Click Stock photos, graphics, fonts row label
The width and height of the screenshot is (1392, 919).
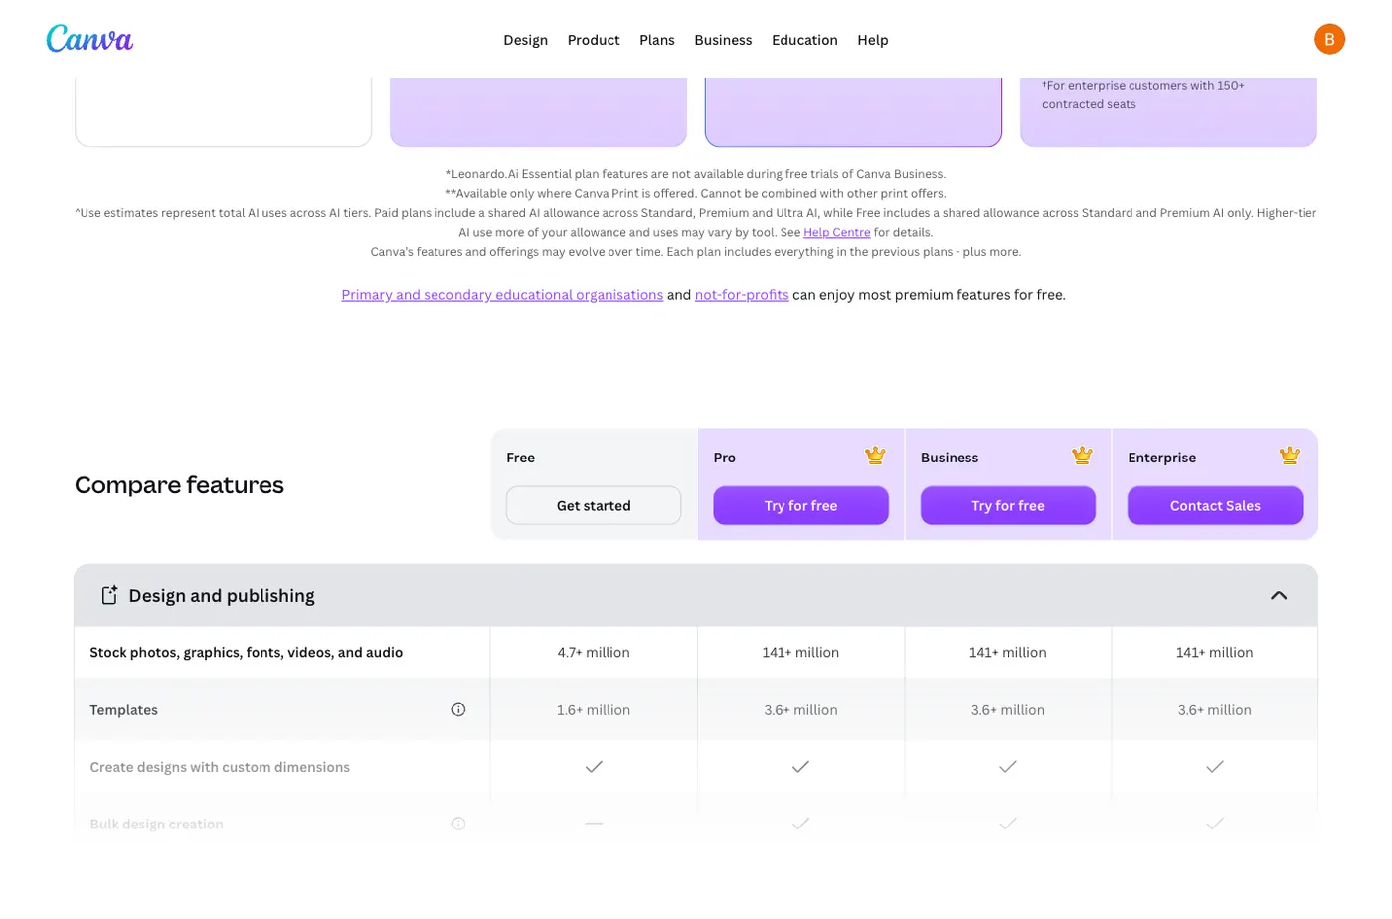[247, 652]
